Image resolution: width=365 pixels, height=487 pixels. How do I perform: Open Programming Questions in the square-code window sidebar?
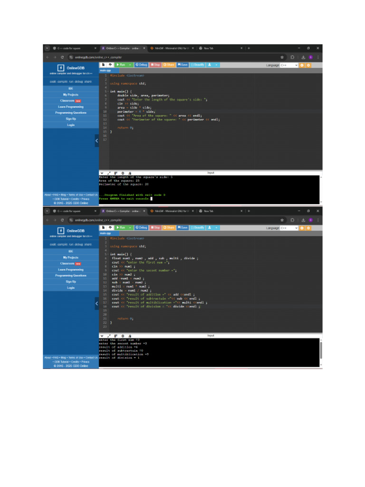(x=71, y=113)
